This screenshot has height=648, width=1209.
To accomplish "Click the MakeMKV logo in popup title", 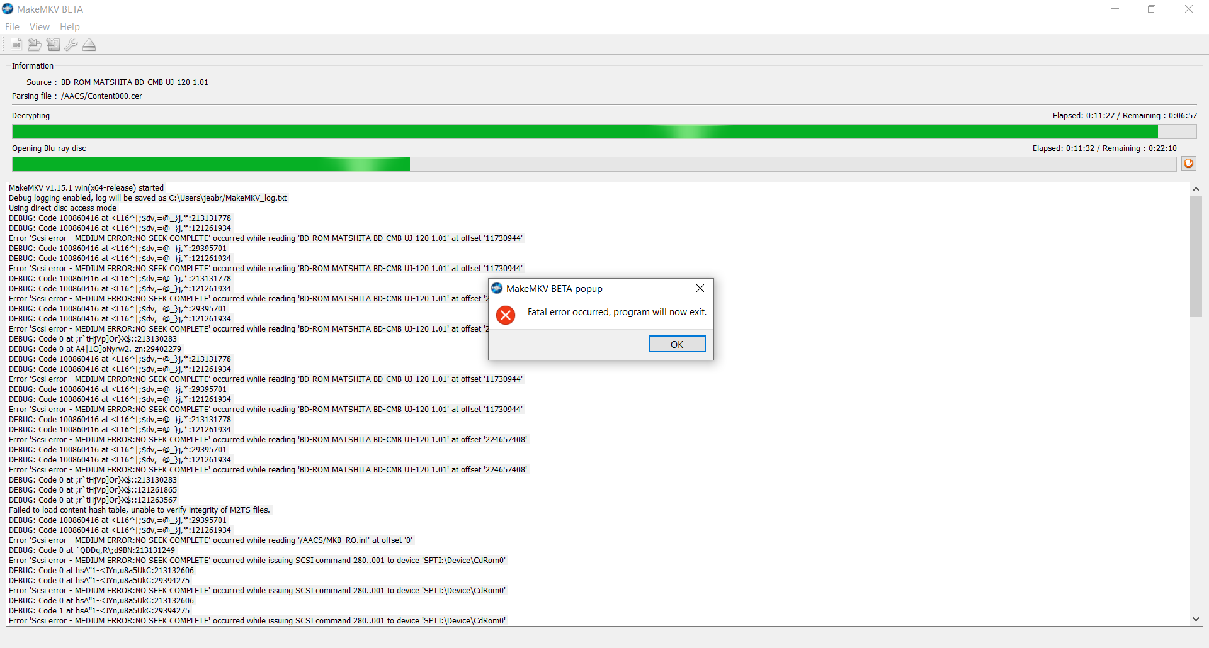I will (x=497, y=288).
